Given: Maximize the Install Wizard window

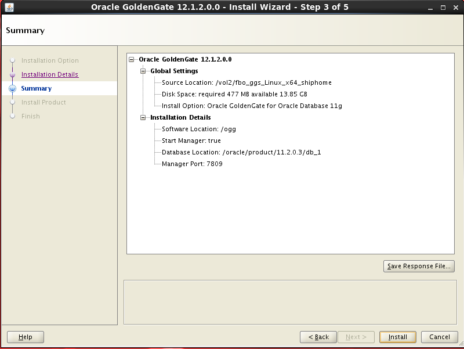Looking at the screenshot, I should point(443,8).
